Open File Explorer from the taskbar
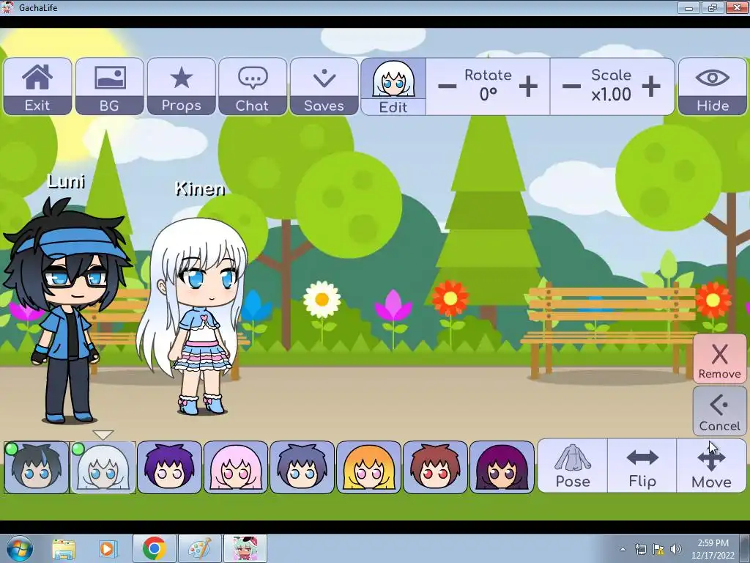 pos(64,548)
